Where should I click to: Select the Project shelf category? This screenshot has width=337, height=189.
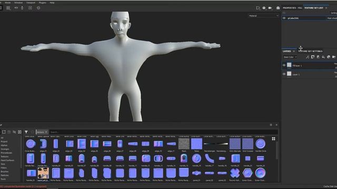pyautogui.click(x=4, y=142)
